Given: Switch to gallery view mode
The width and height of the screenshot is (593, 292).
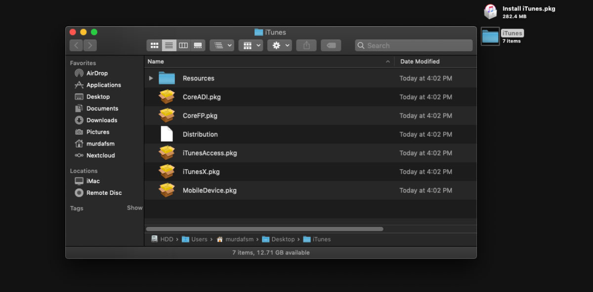Looking at the screenshot, I should pyautogui.click(x=198, y=45).
